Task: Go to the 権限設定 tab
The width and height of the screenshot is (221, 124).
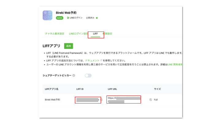Action: (107, 33)
